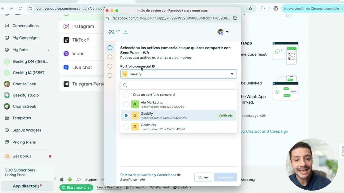This screenshot has height=193, width=344.
Task: Bookmark page with Chrome star icon
Action: [x=250, y=8]
